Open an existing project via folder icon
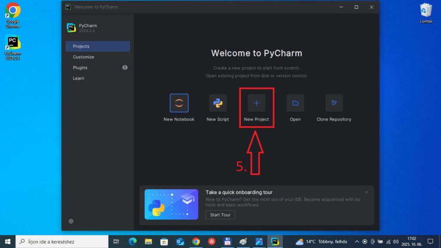 point(295,103)
